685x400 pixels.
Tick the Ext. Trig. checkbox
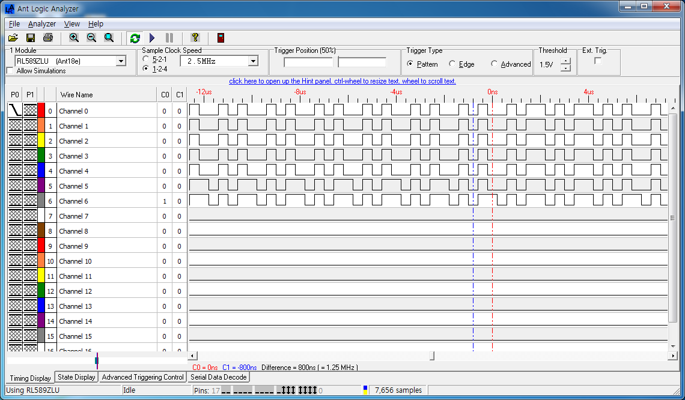coord(598,61)
